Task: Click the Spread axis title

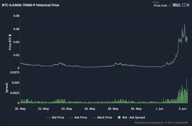Action: tap(7, 88)
